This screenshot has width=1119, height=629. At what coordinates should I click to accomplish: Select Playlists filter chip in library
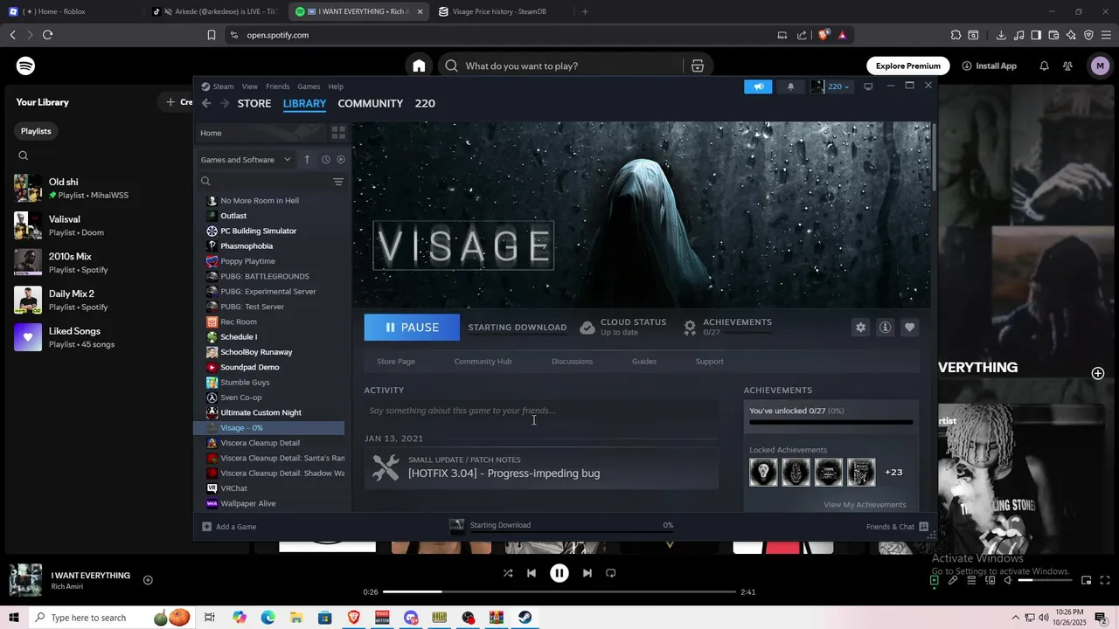click(x=36, y=131)
